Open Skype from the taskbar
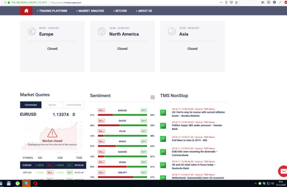Screen dimensions: 287x187 26,184
